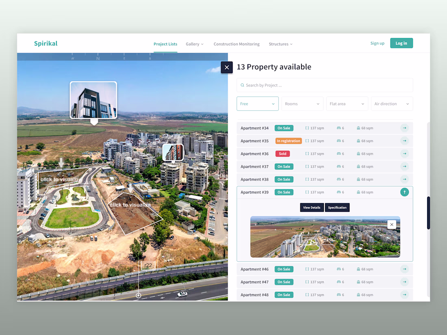Select the Apartment #38 row title
This screenshot has height=335, width=447.
(x=254, y=179)
